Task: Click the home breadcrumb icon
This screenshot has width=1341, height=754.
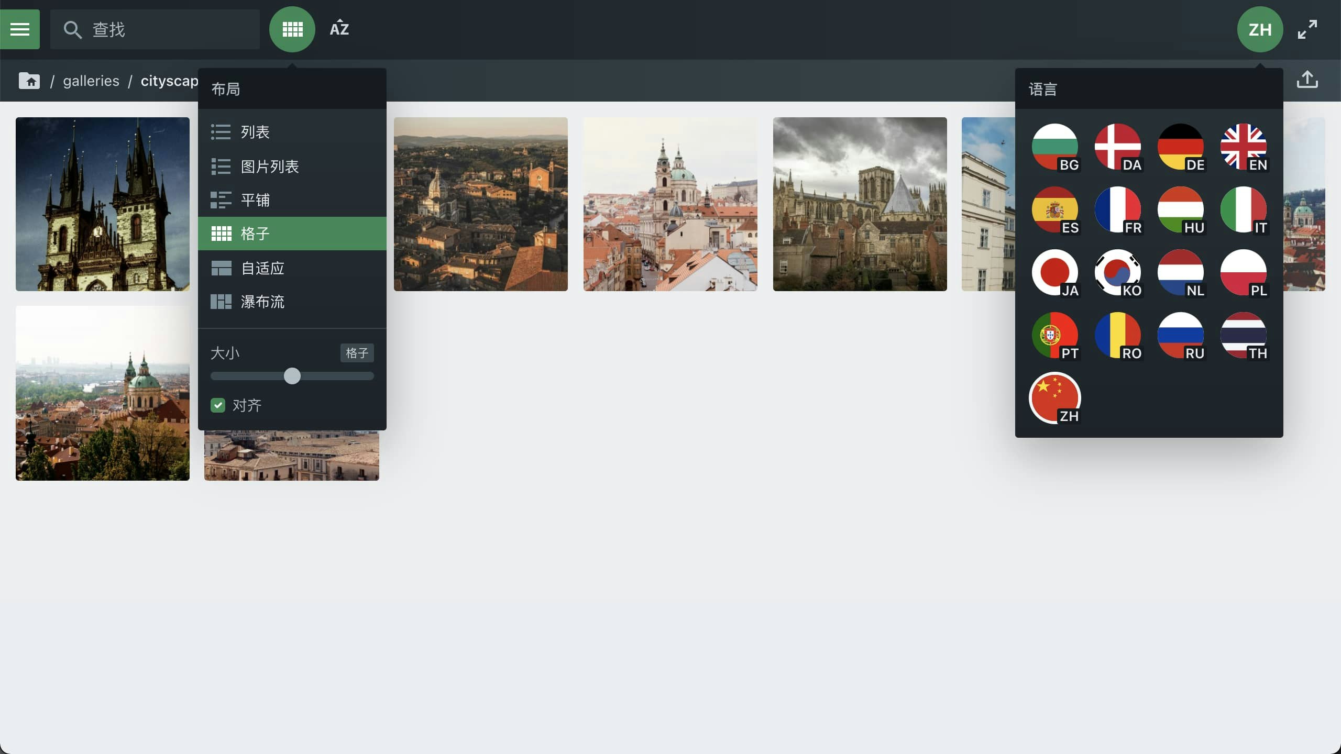Action: (x=29, y=80)
